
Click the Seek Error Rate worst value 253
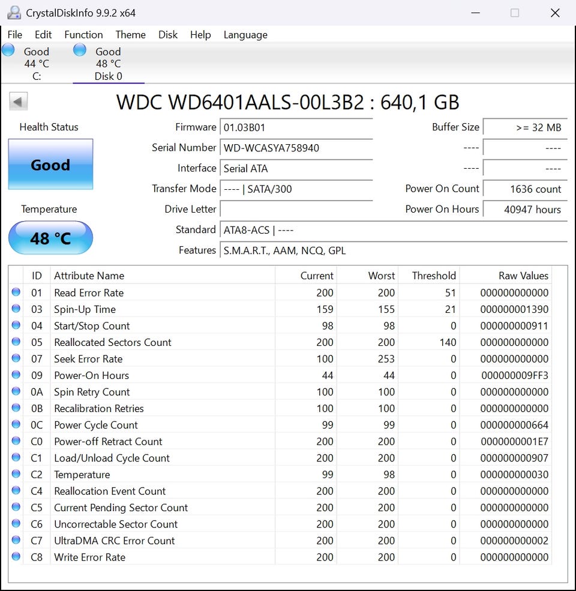(x=386, y=359)
